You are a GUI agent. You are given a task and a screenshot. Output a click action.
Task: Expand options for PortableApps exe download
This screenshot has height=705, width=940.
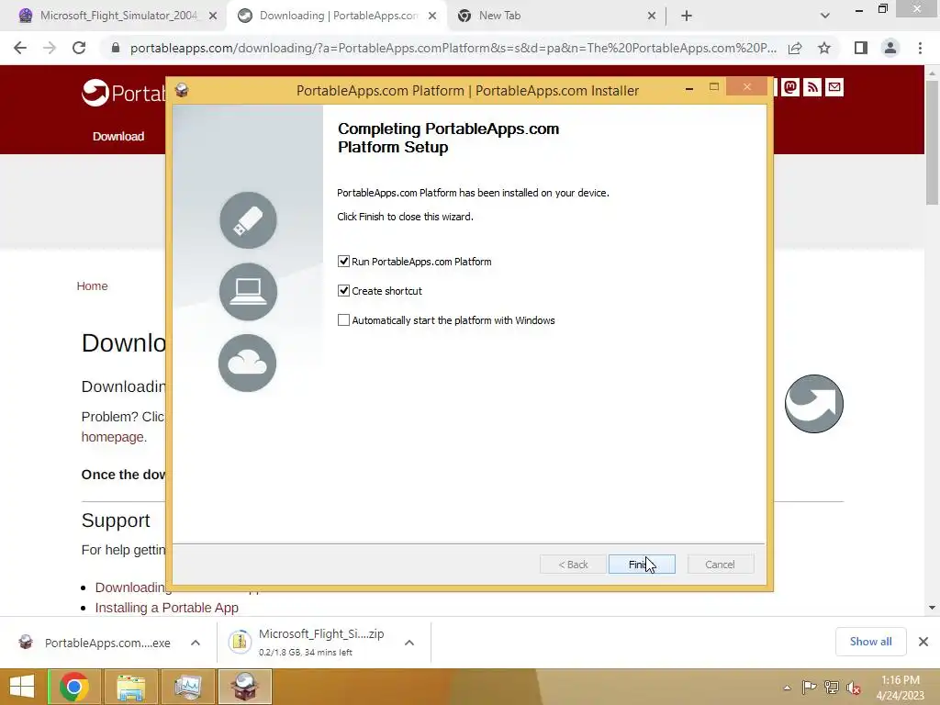click(x=196, y=643)
